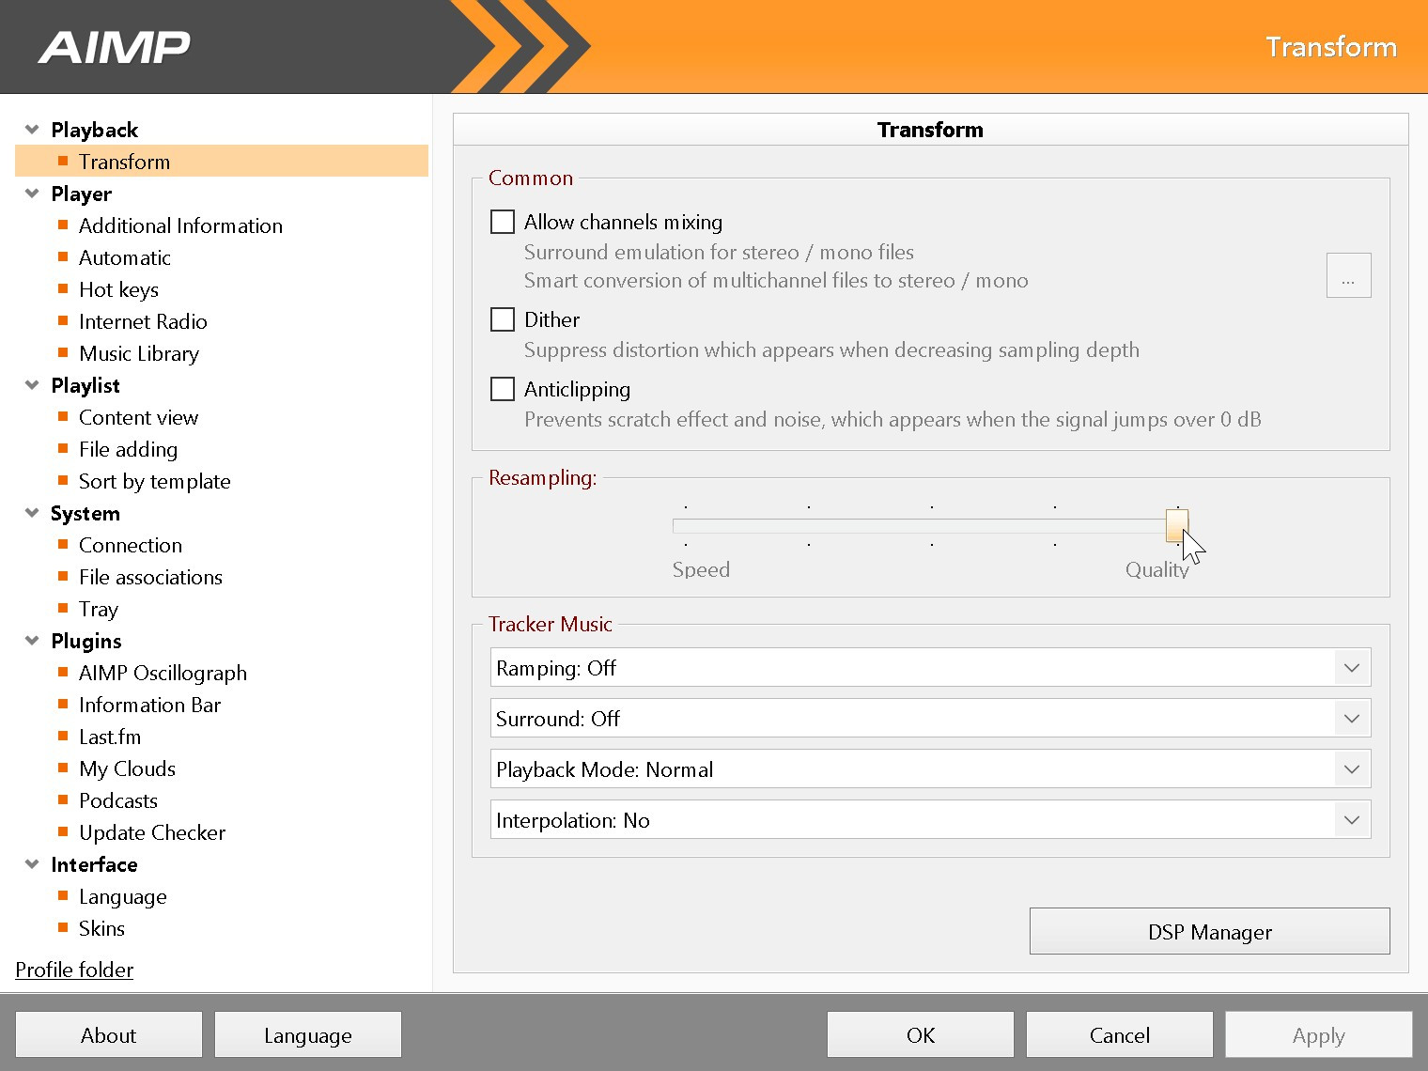Image resolution: width=1428 pixels, height=1071 pixels.
Task: Click the Resampling quality slider handle
Action: (x=1176, y=525)
